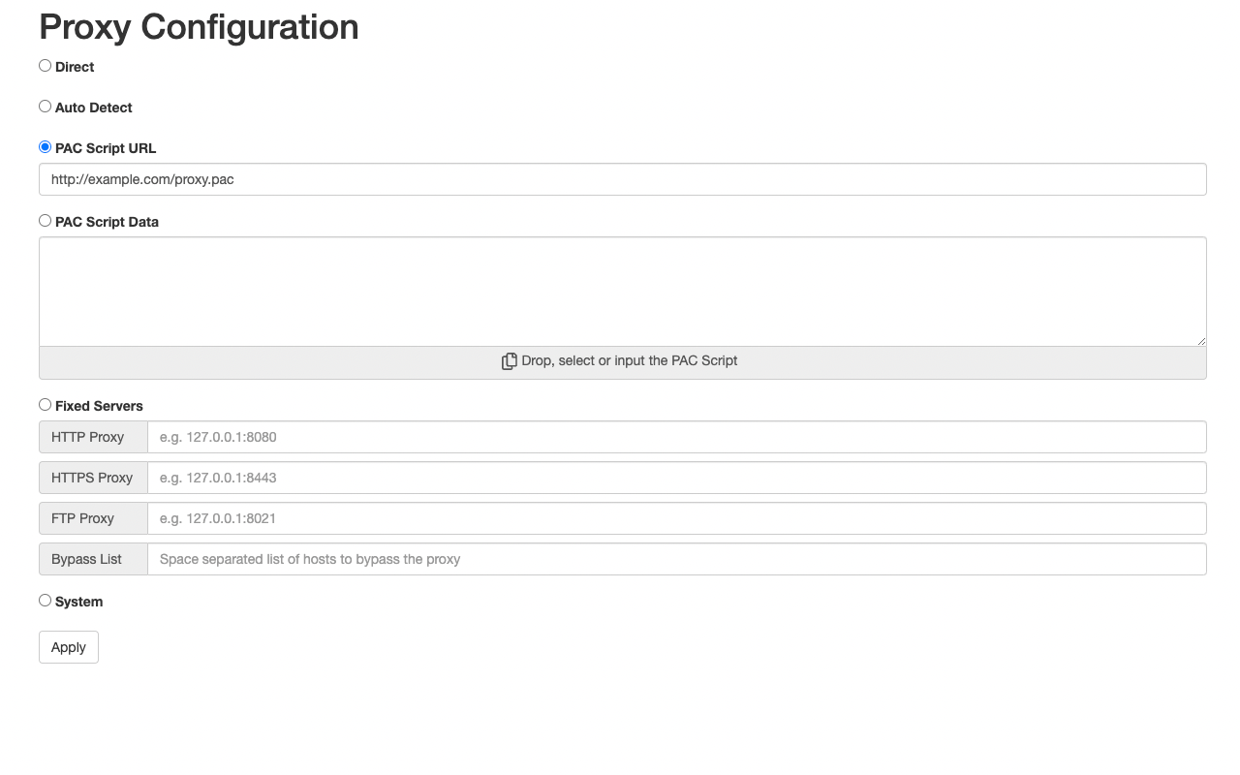Click the FTP Proxy label

[x=93, y=518]
